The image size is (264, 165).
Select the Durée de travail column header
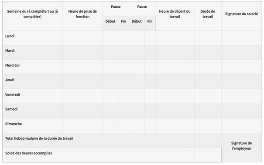[208, 16]
